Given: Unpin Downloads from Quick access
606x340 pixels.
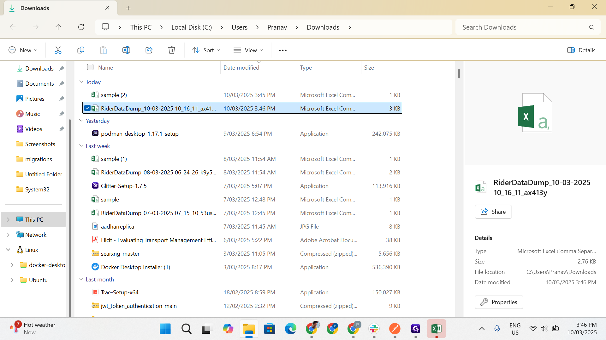Looking at the screenshot, I should (62, 68).
